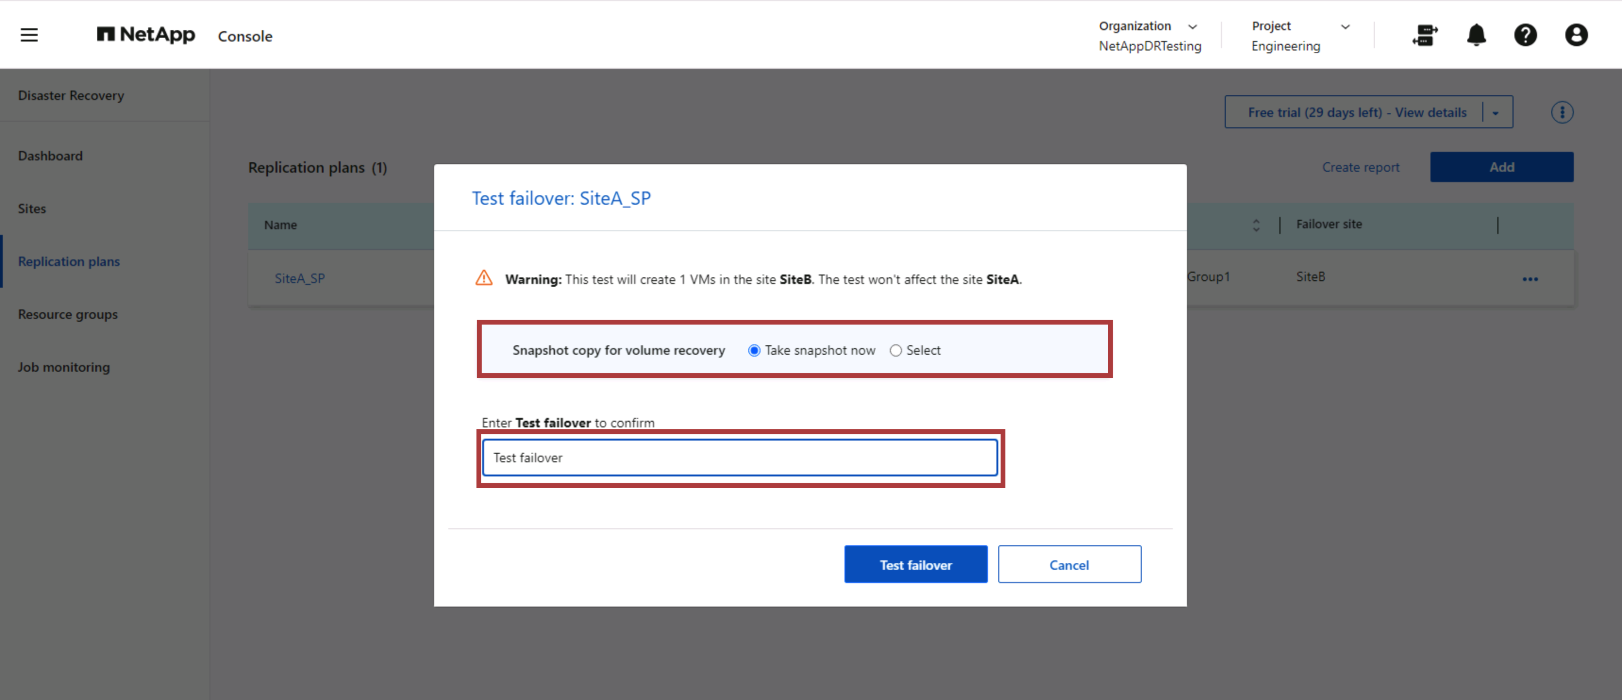
Task: Confirm with the Test failover button
Action: click(916, 564)
